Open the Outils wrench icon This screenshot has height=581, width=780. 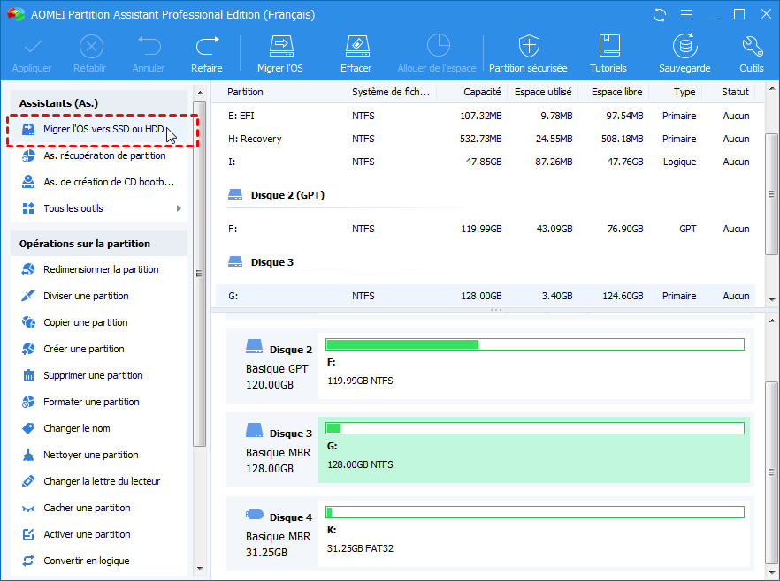752,46
